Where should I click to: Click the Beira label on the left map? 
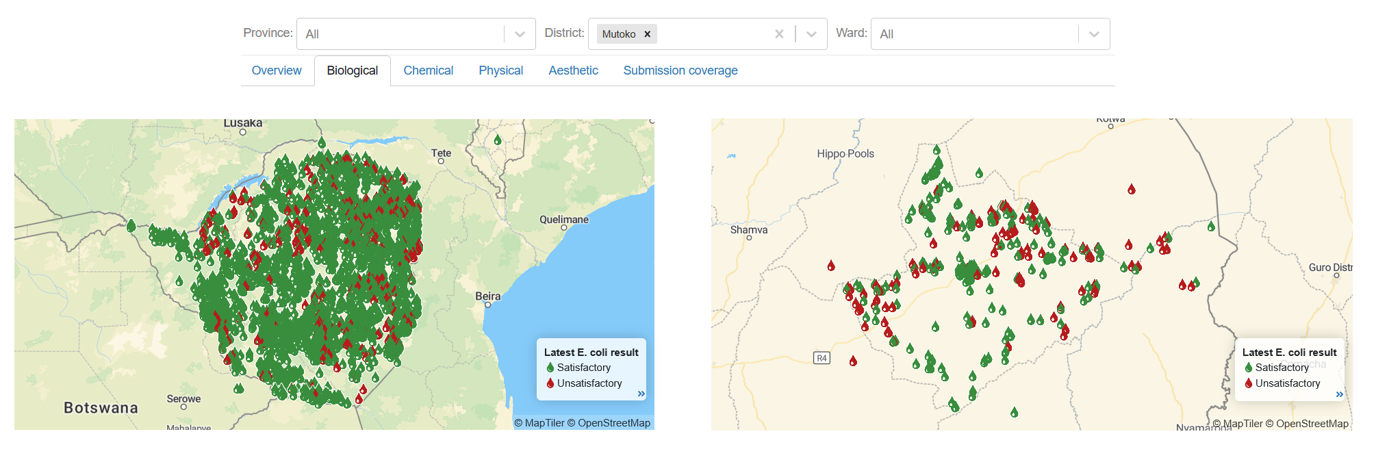(488, 296)
